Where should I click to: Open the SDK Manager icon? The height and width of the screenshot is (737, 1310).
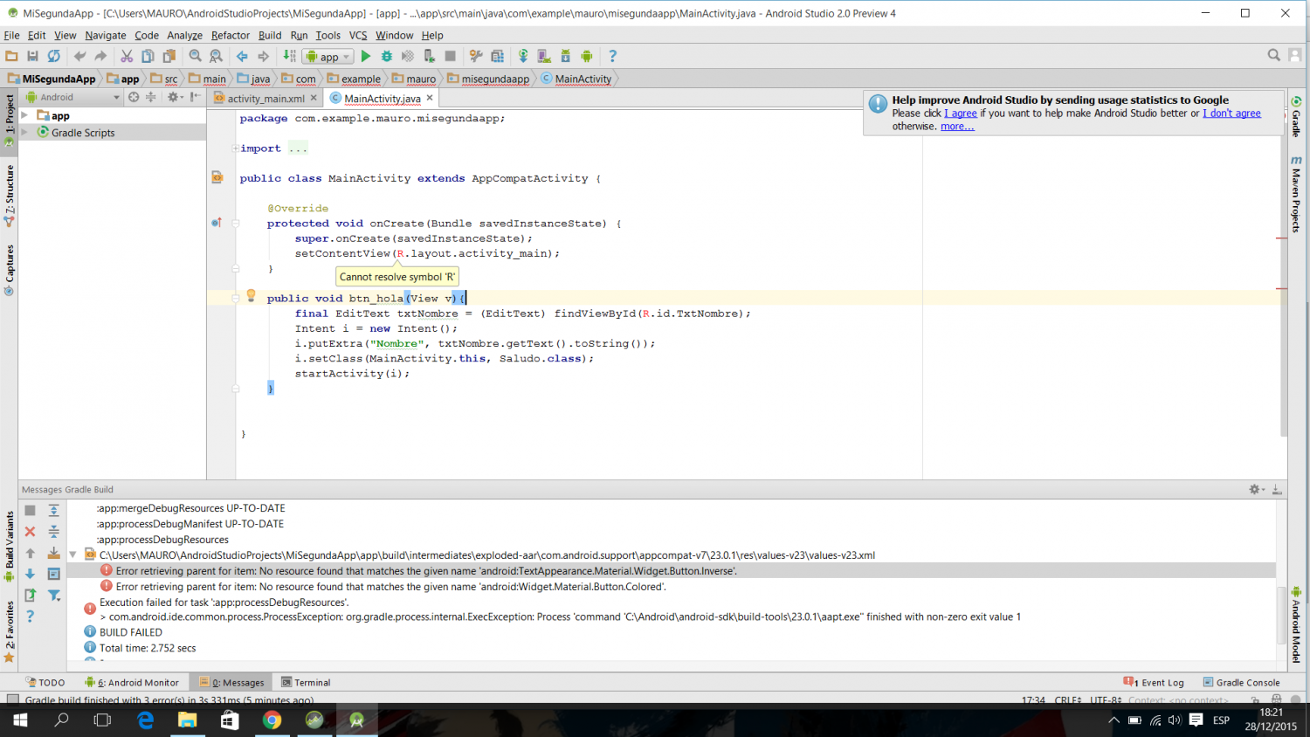tap(565, 56)
